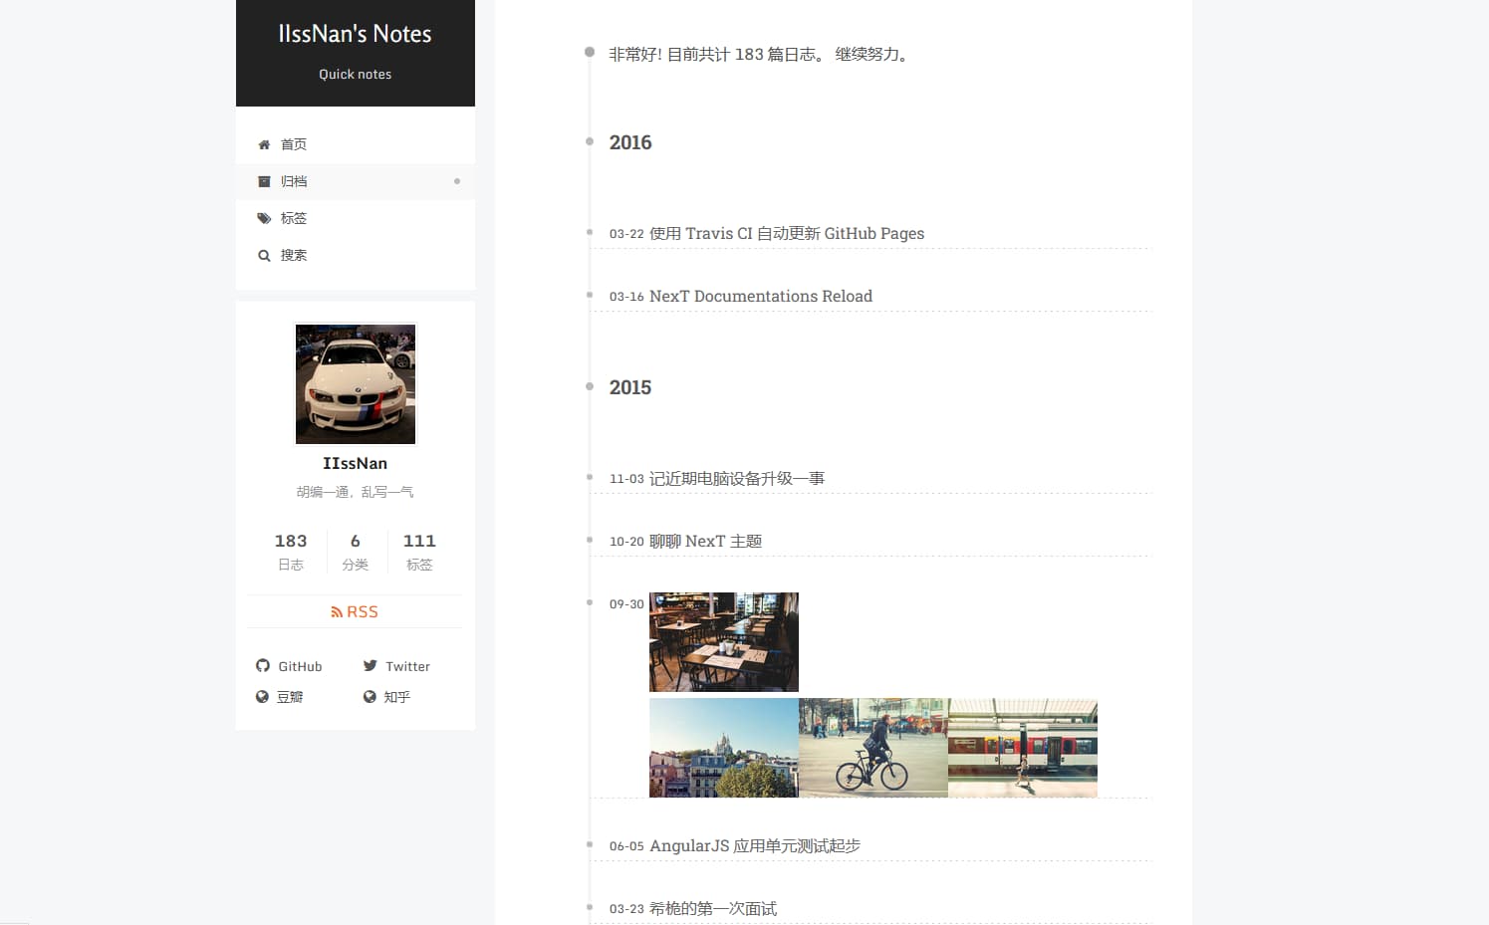Open the post 'NexT Documentations Reload'
The image size is (1489, 925).
click(760, 296)
